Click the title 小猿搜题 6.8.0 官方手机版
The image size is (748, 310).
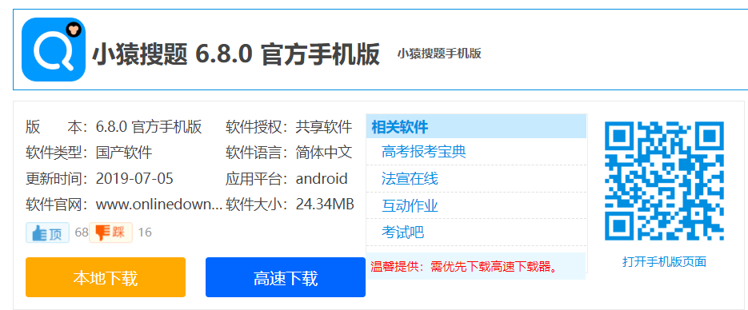[x=236, y=54]
